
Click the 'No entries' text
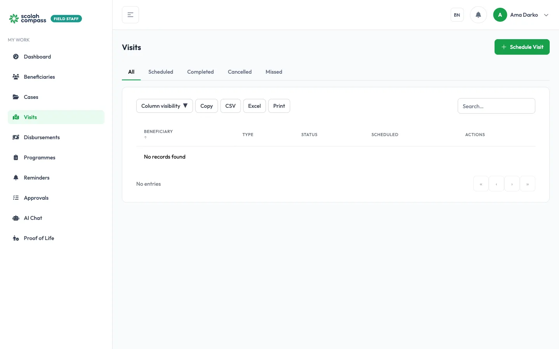point(148,184)
